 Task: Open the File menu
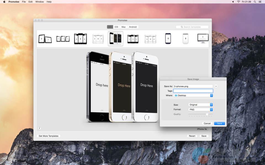click(24, 2)
